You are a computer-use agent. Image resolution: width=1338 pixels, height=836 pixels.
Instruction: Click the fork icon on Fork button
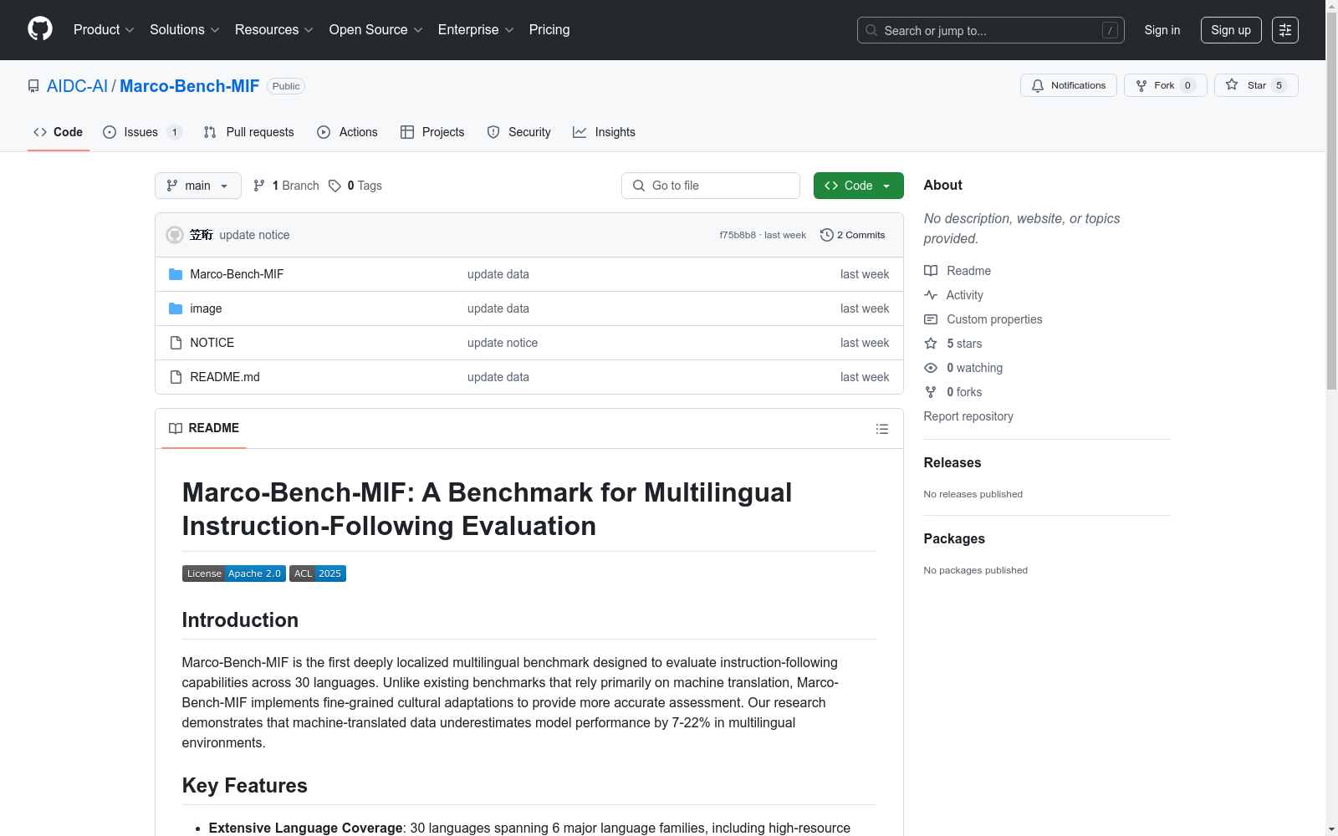[1141, 85]
